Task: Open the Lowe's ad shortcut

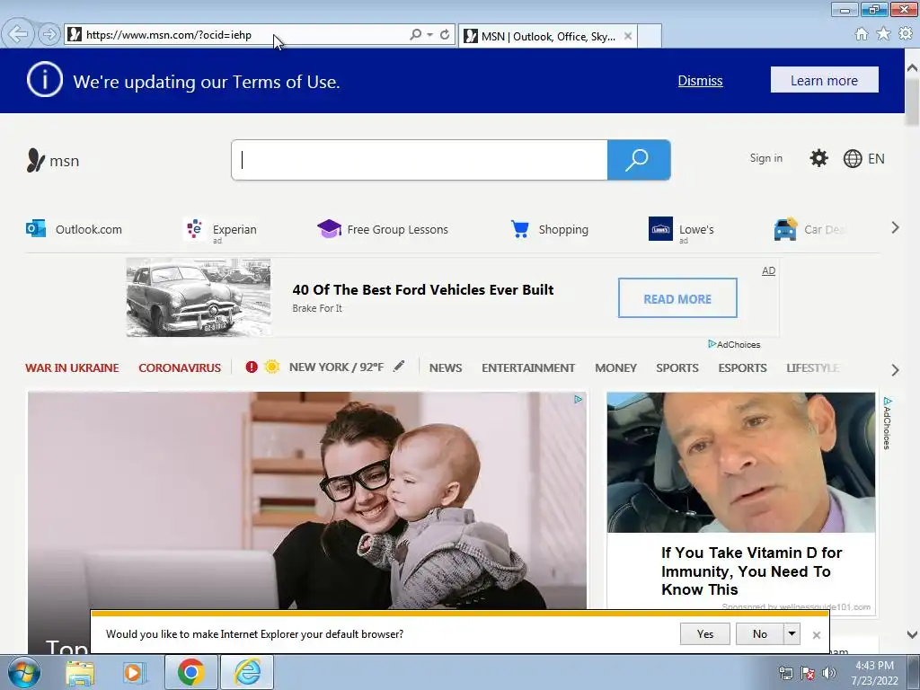Action: (681, 229)
